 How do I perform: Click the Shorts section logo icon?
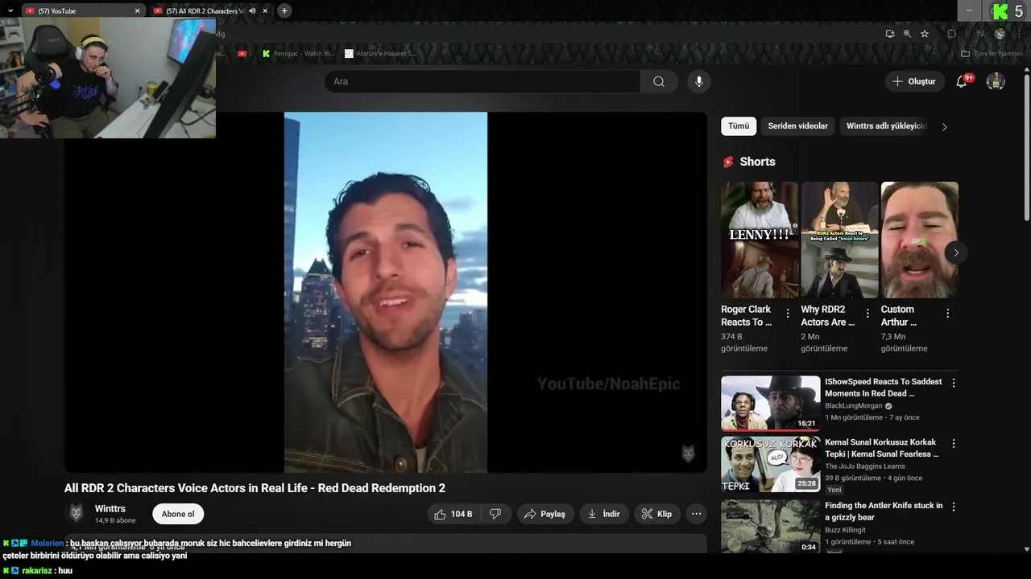click(x=728, y=162)
